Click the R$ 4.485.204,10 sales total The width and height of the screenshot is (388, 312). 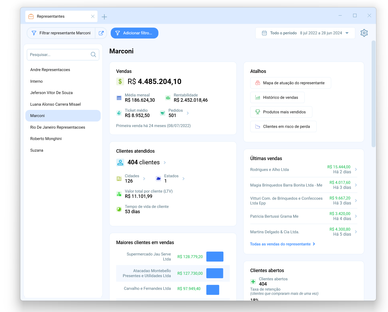[154, 81]
